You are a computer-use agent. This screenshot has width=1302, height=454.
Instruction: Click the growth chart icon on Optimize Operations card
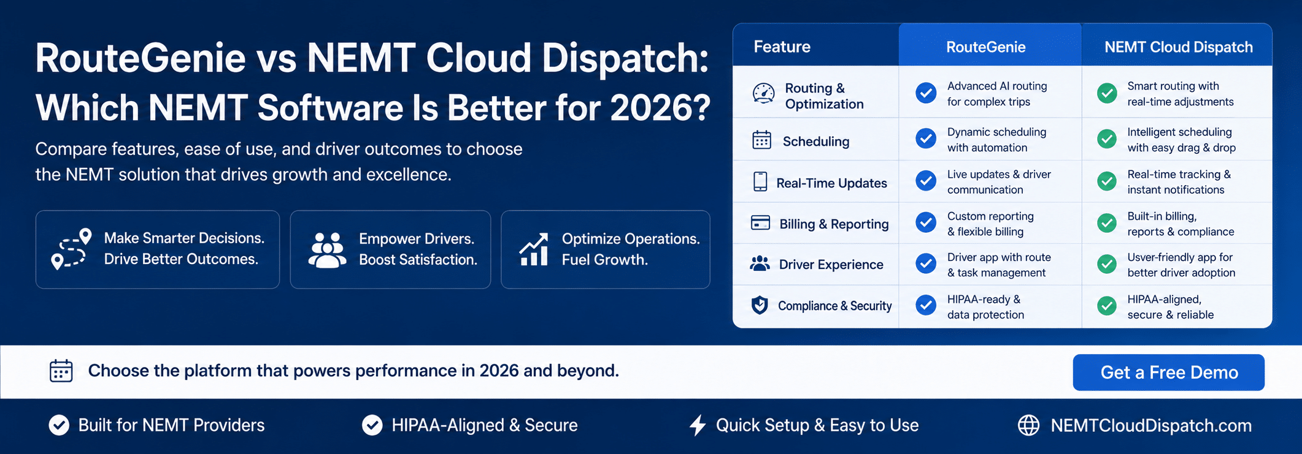click(534, 249)
